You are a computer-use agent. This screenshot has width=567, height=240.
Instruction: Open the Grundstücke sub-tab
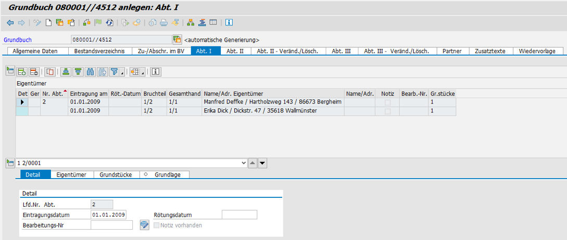tap(116, 175)
